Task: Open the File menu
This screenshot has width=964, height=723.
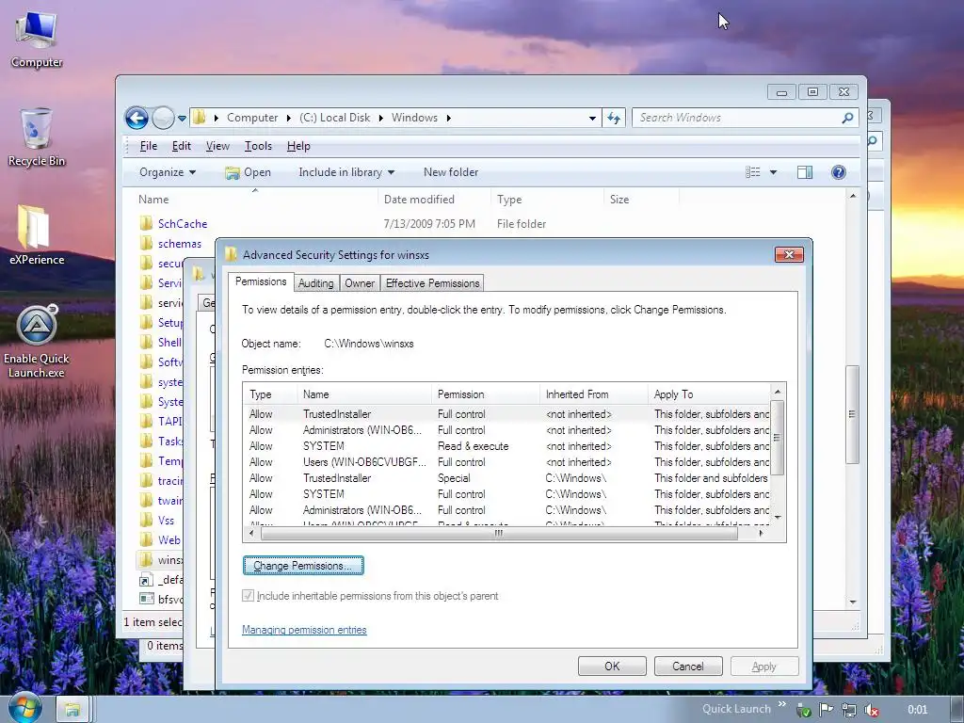Action: [148, 146]
